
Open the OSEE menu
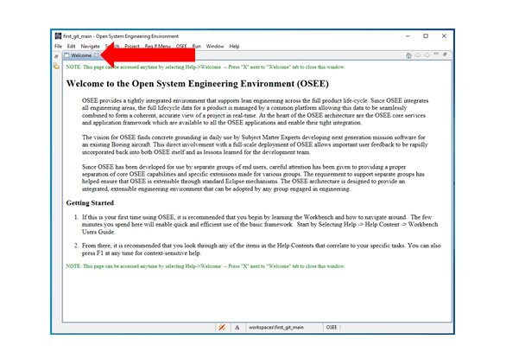point(181,46)
